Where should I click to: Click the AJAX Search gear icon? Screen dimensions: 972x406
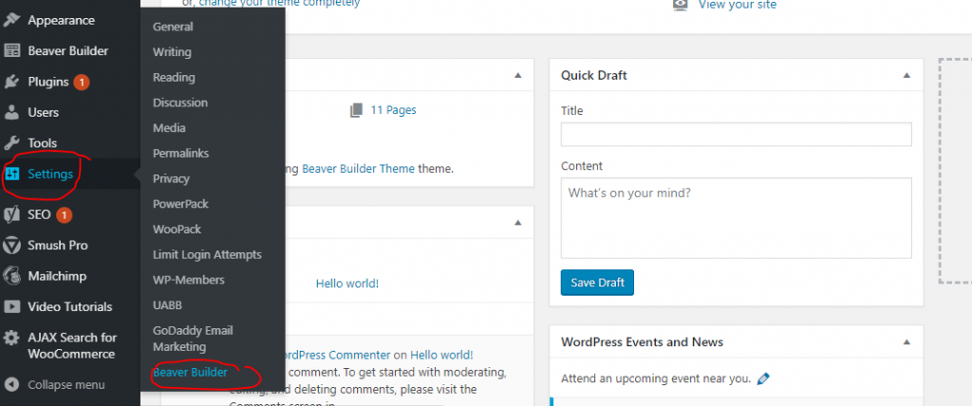click(x=11, y=338)
